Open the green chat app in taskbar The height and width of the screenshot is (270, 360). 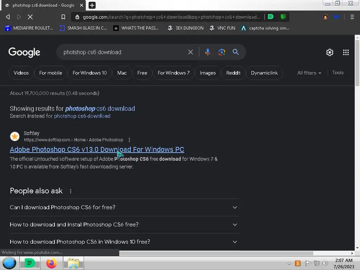point(30,263)
